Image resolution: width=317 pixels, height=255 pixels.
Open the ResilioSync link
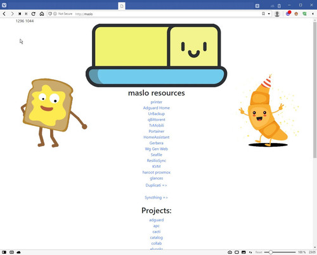tap(157, 161)
